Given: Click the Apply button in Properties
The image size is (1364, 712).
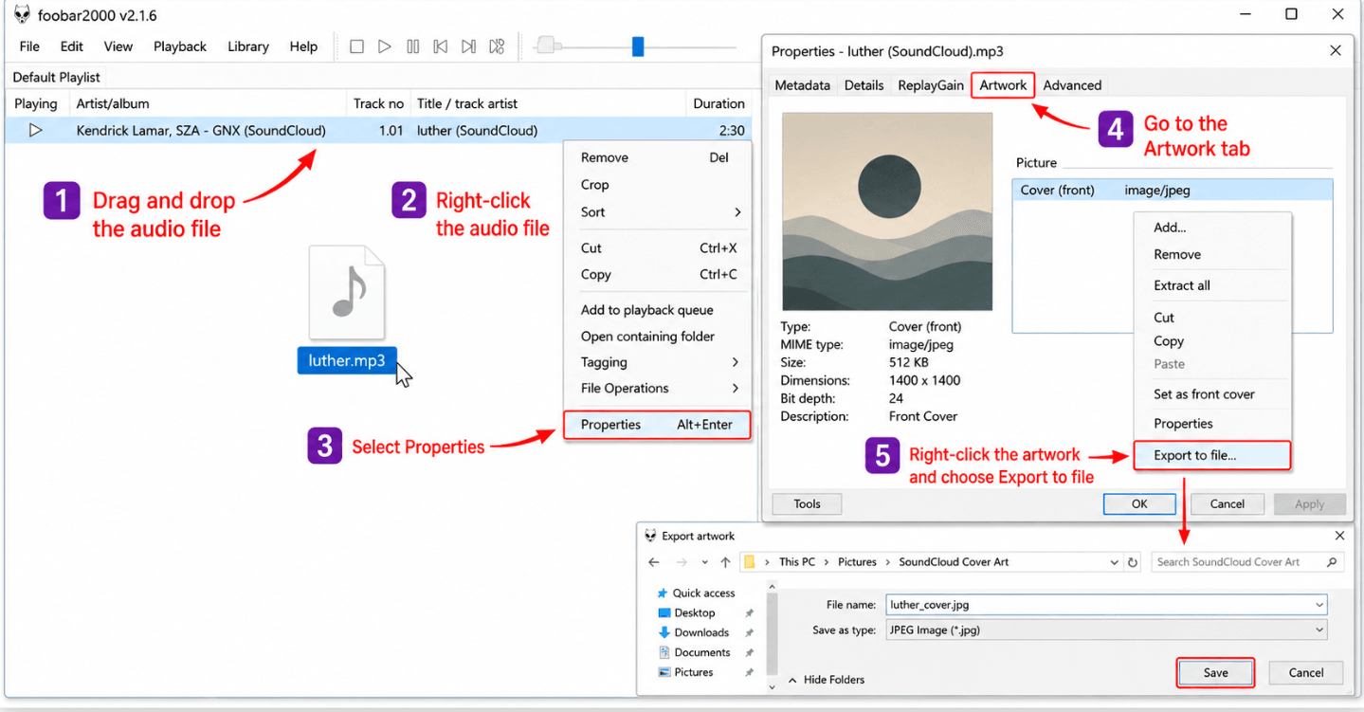Looking at the screenshot, I should pyautogui.click(x=1310, y=504).
